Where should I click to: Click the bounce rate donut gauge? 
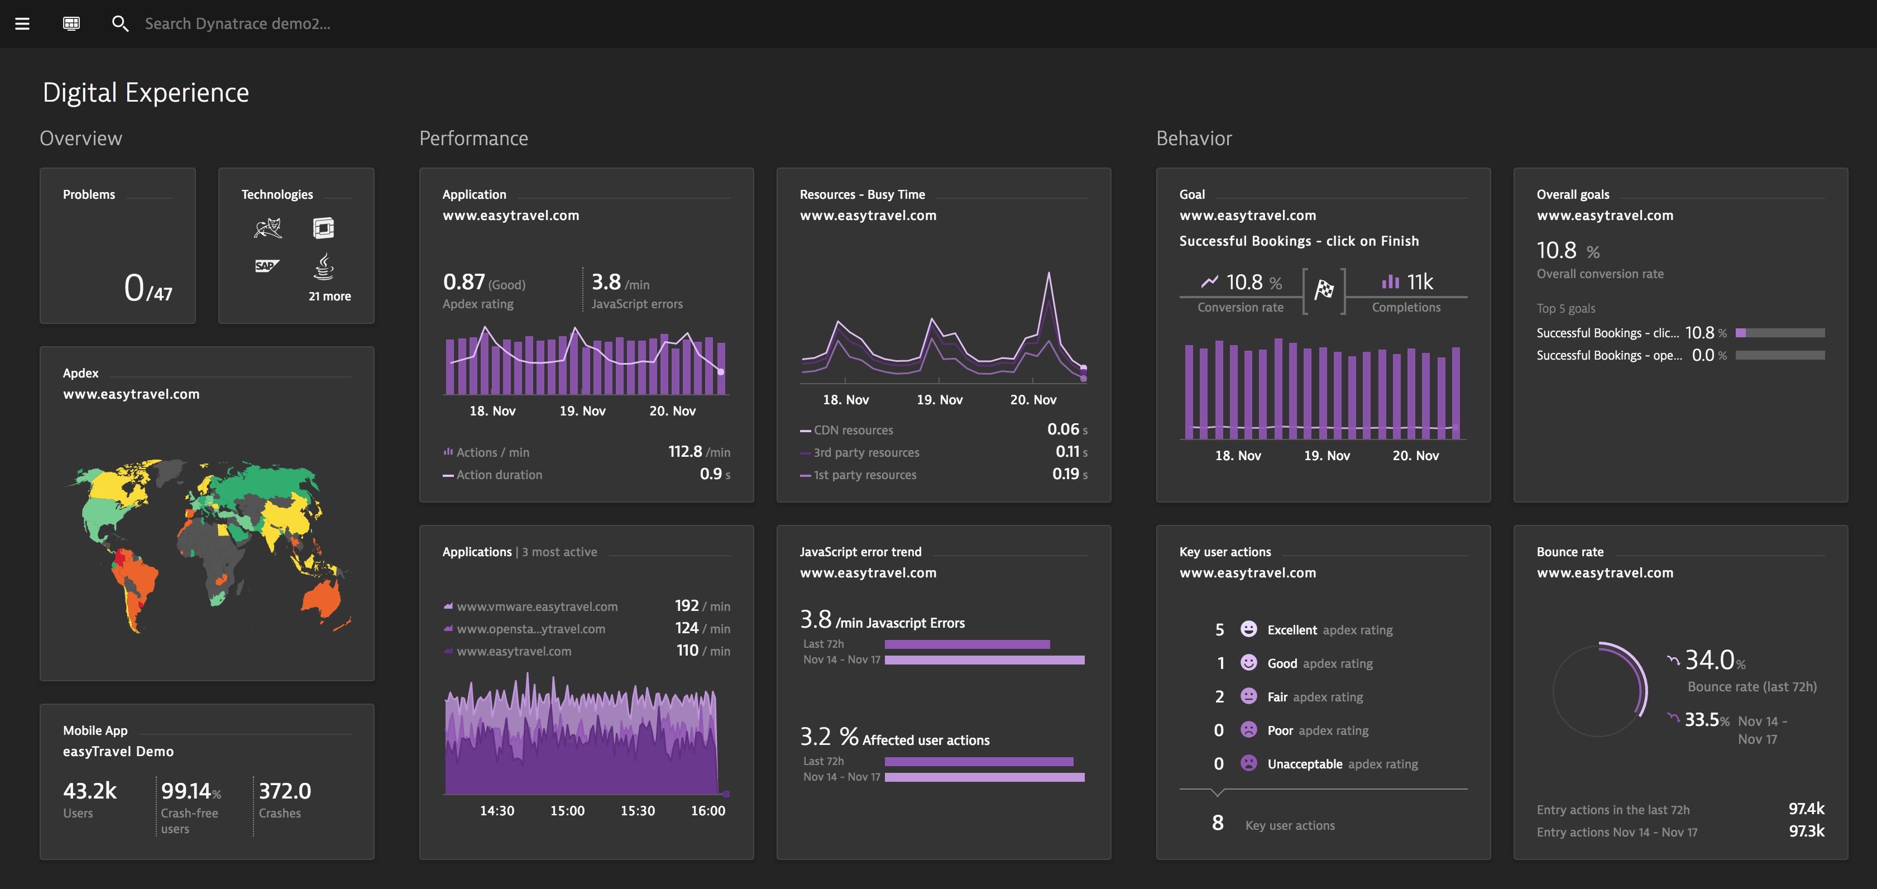click(1600, 689)
